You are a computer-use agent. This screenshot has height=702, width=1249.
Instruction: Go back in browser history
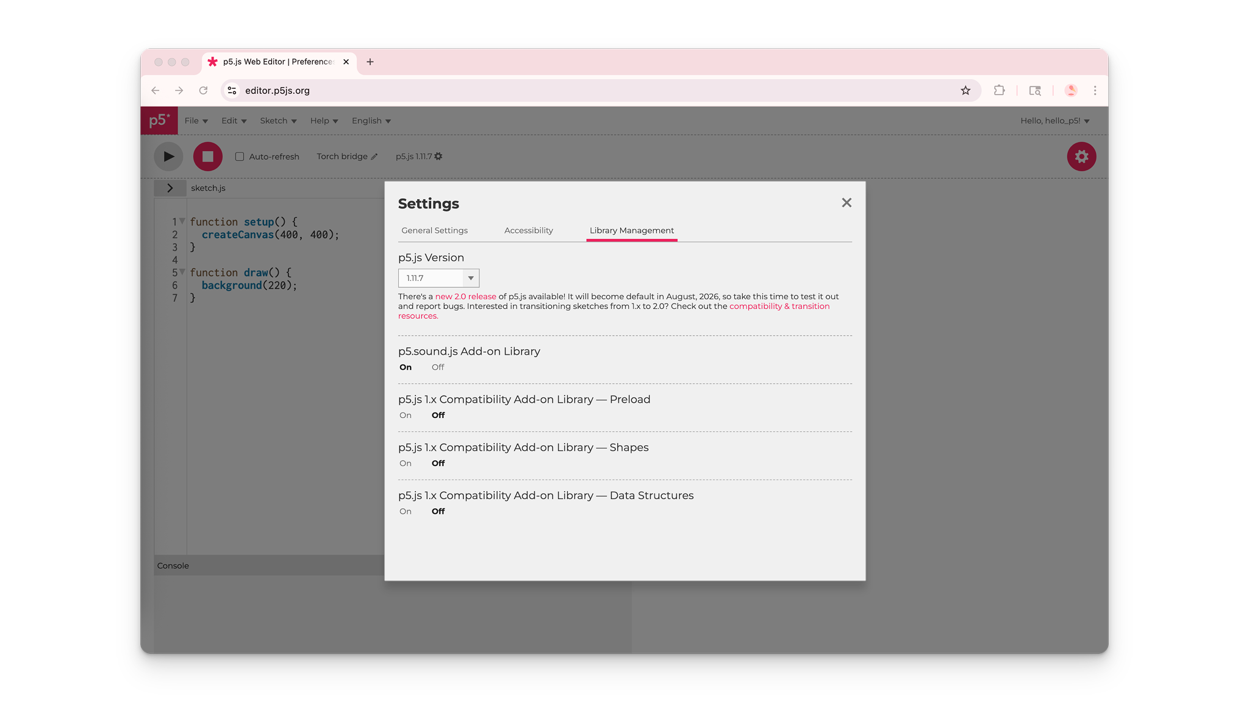pos(156,90)
